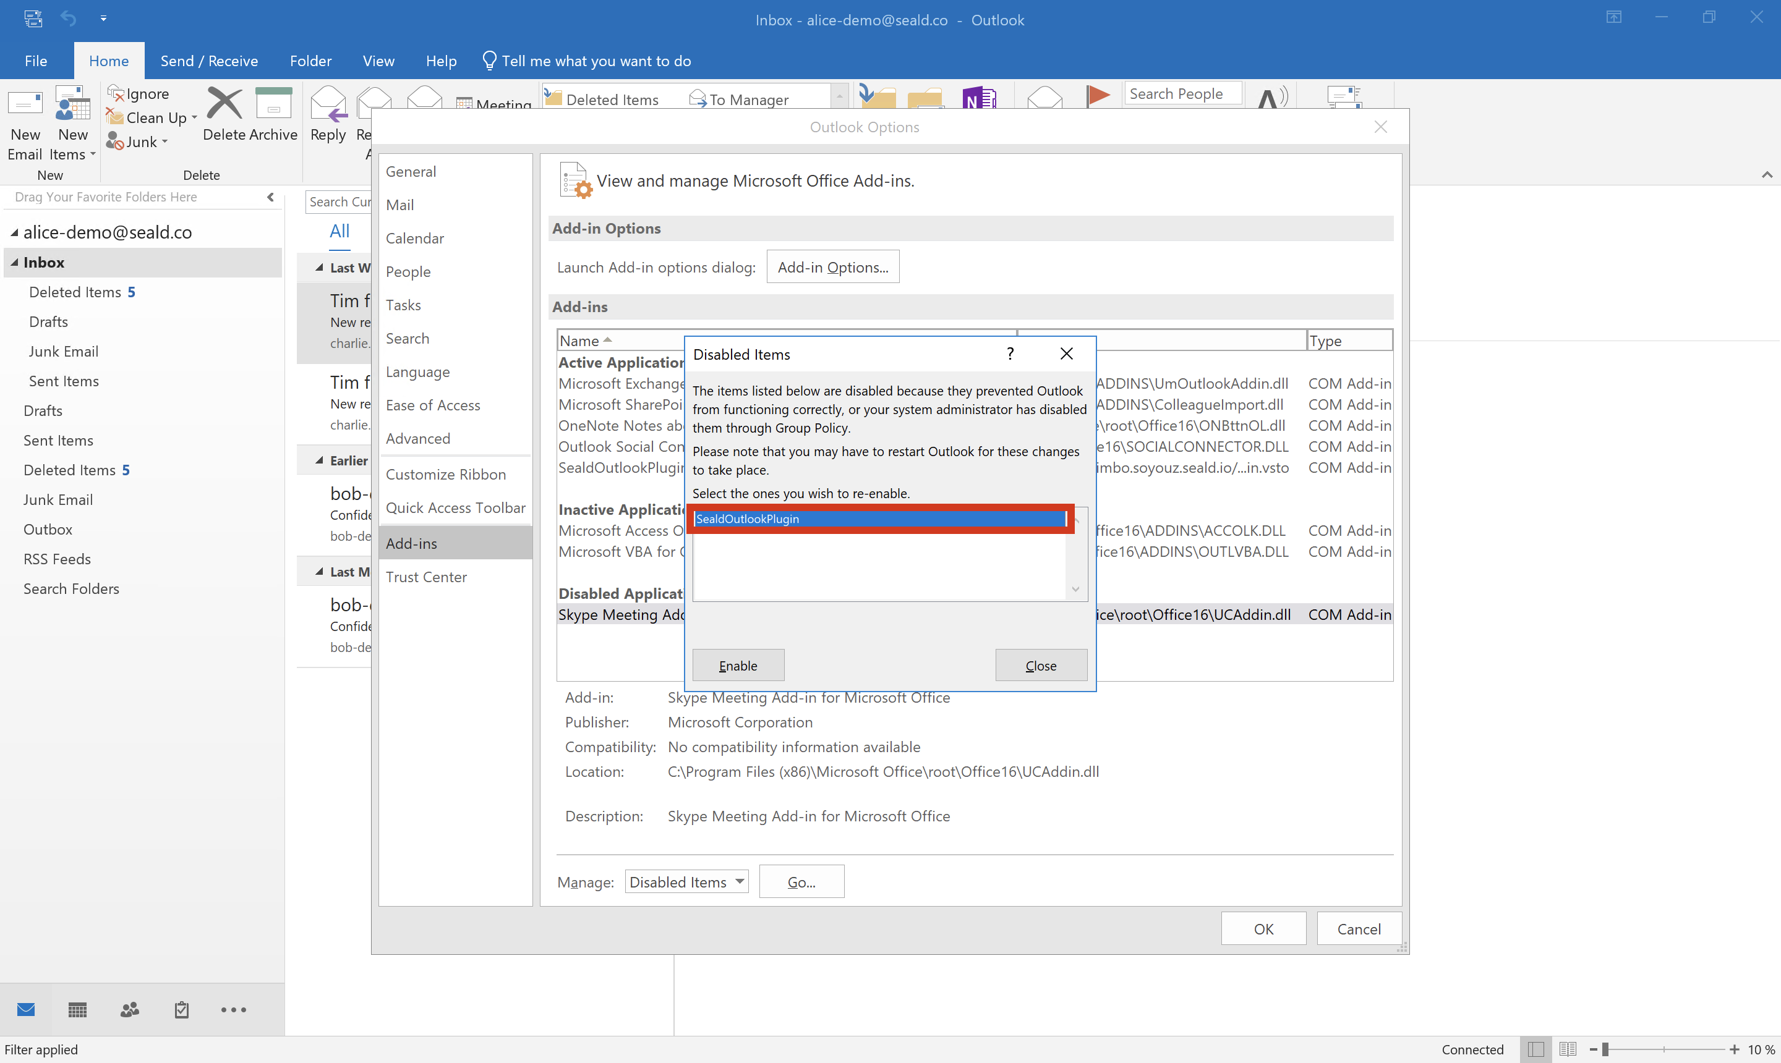Select SealdOutlookPlugin in disabled list
This screenshot has height=1063, width=1781.
click(880, 519)
